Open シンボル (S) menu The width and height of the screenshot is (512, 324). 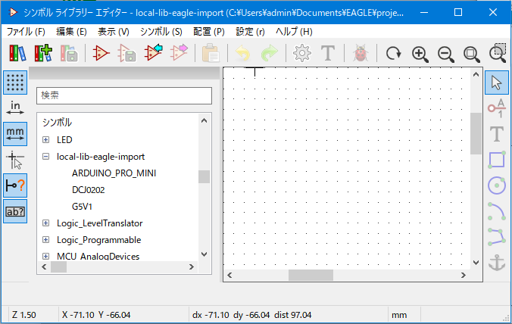(161, 32)
